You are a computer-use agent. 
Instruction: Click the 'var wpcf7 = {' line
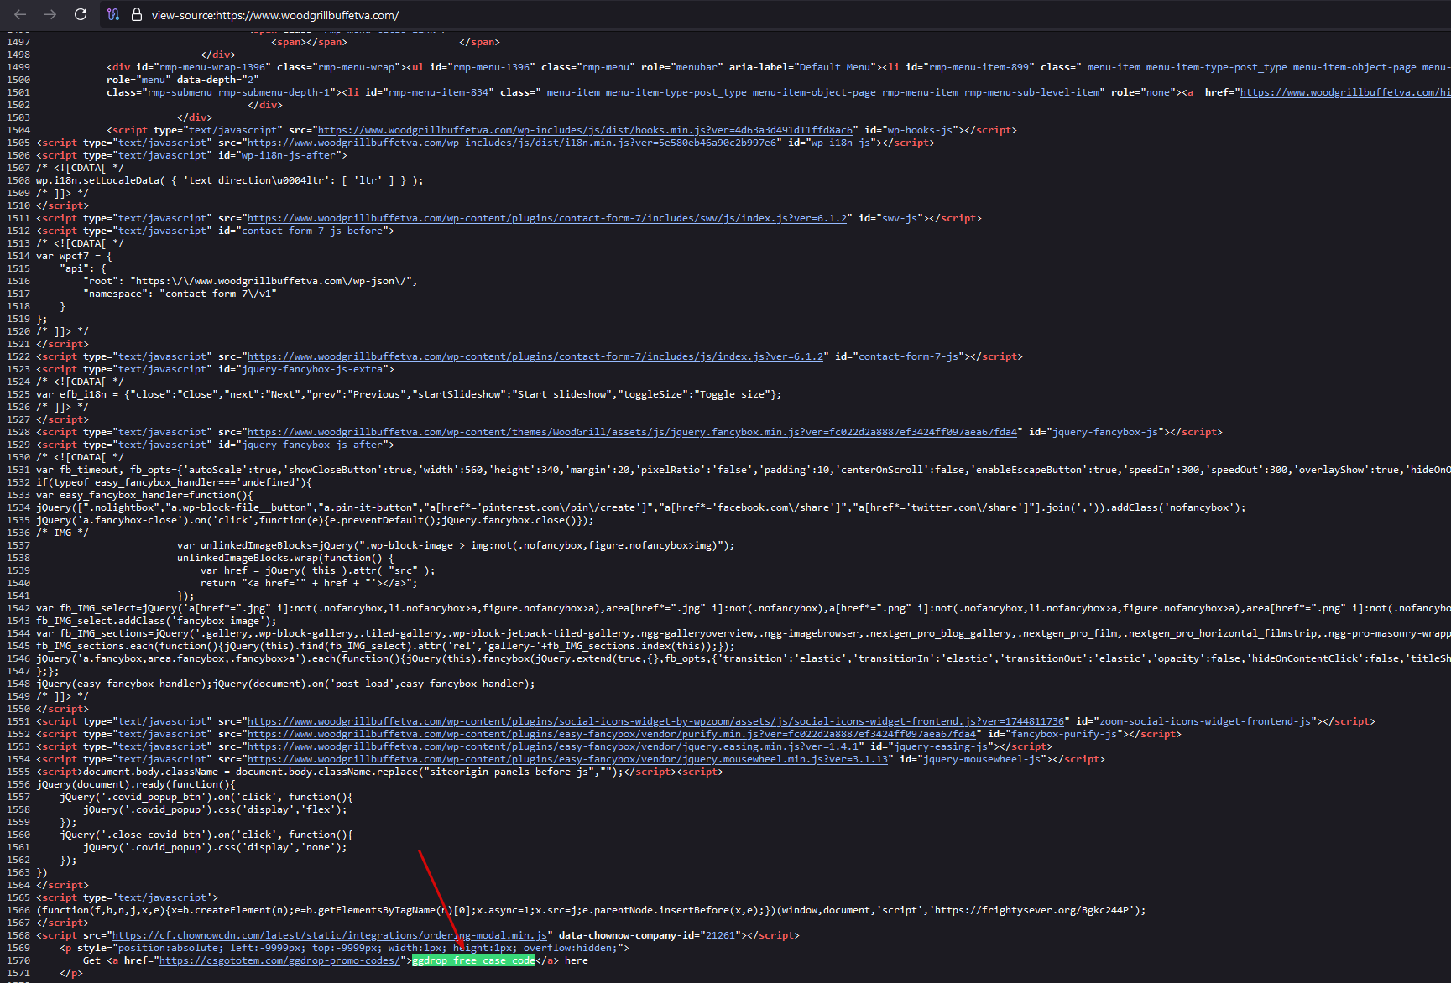tap(74, 256)
